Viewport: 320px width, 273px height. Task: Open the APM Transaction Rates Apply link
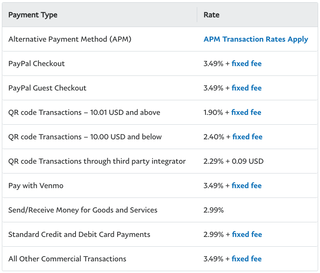point(256,39)
